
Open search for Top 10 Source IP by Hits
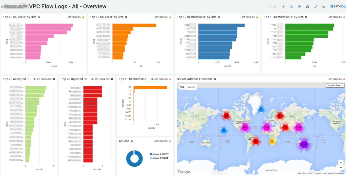click(39, 17)
